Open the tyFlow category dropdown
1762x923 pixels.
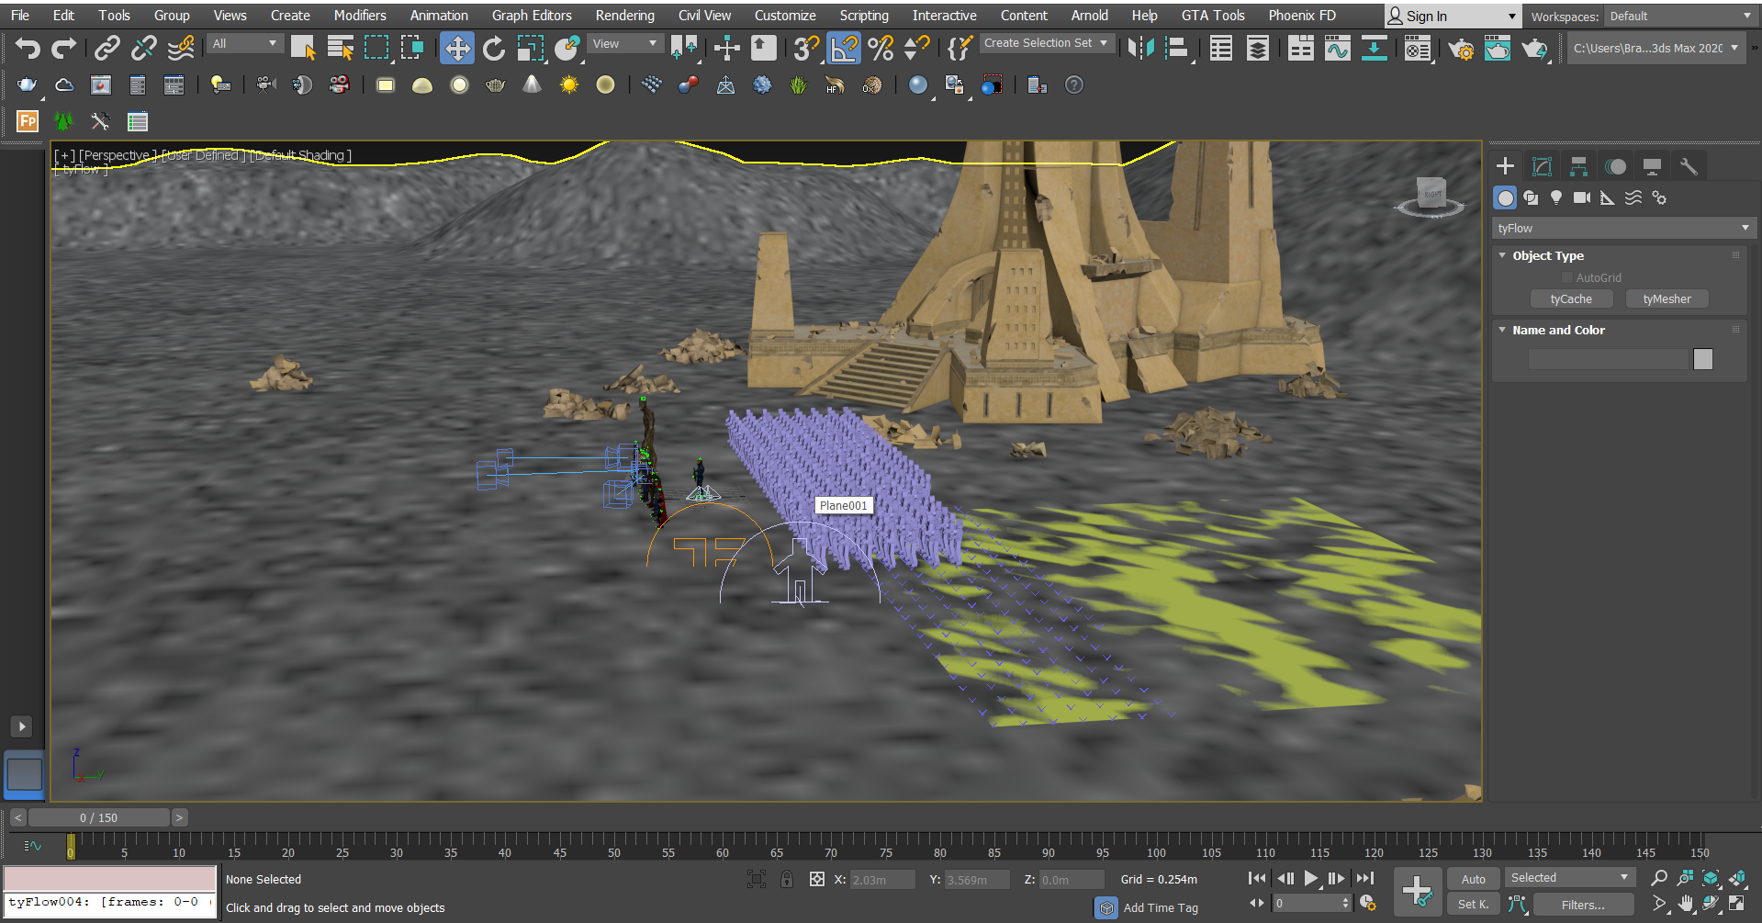1622,228
